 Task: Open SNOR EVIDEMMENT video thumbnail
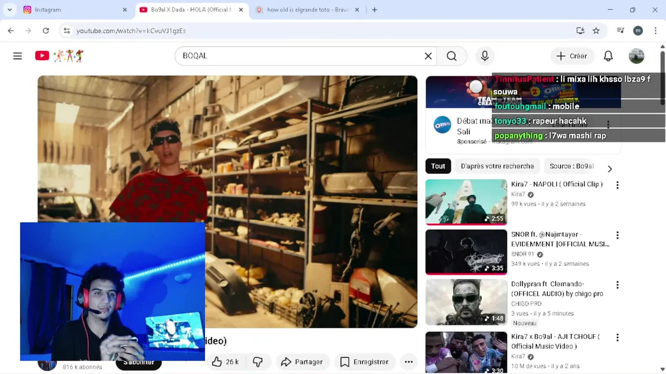coord(466,252)
